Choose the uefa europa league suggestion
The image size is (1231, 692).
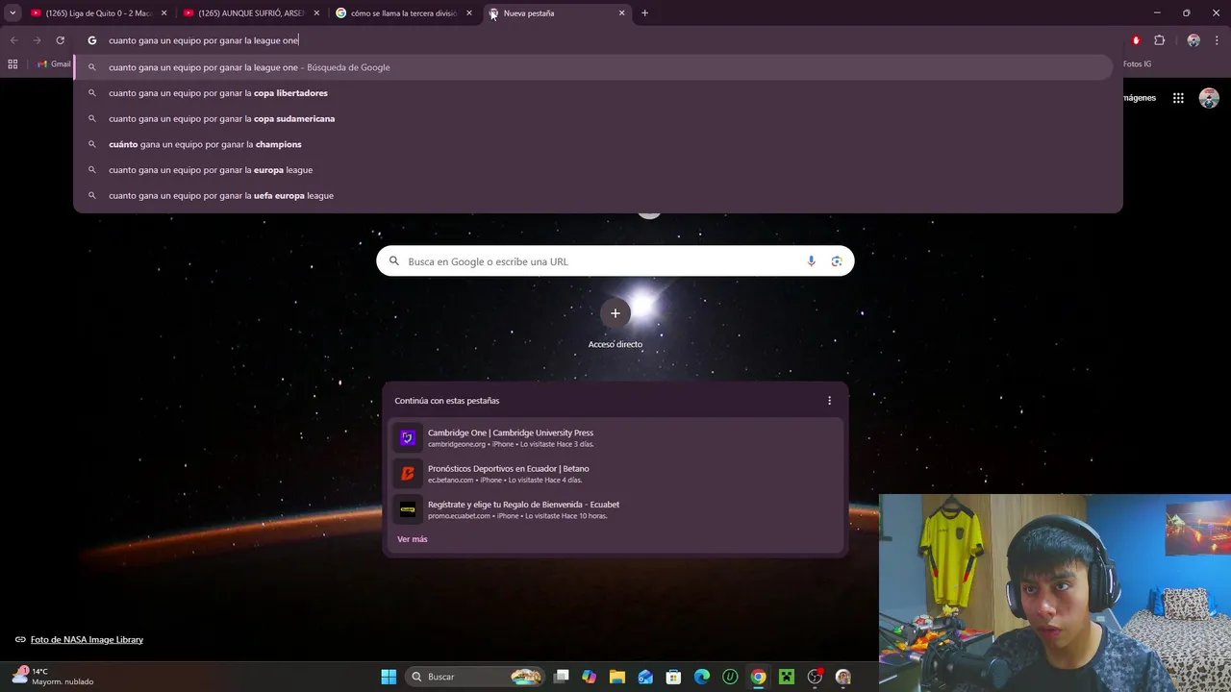tap(592, 195)
